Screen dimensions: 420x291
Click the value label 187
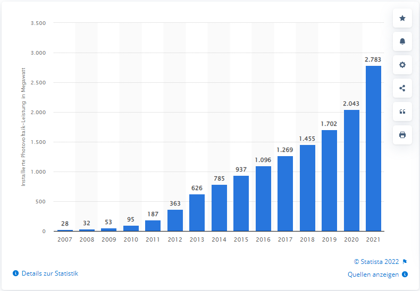click(x=153, y=214)
